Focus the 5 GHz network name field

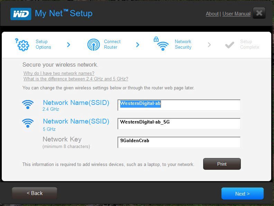pos(179,124)
